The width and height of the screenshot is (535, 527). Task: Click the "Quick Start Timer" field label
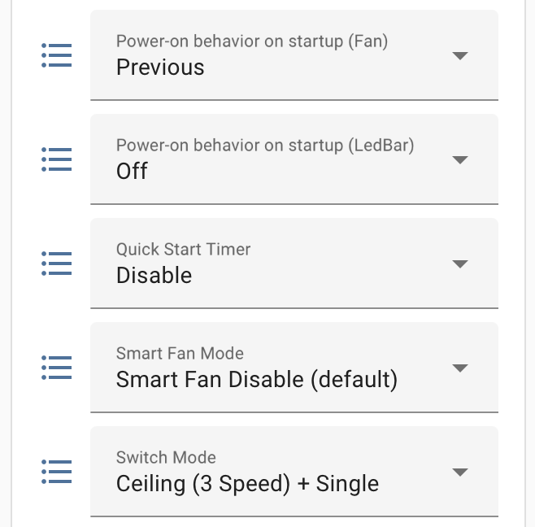183,250
